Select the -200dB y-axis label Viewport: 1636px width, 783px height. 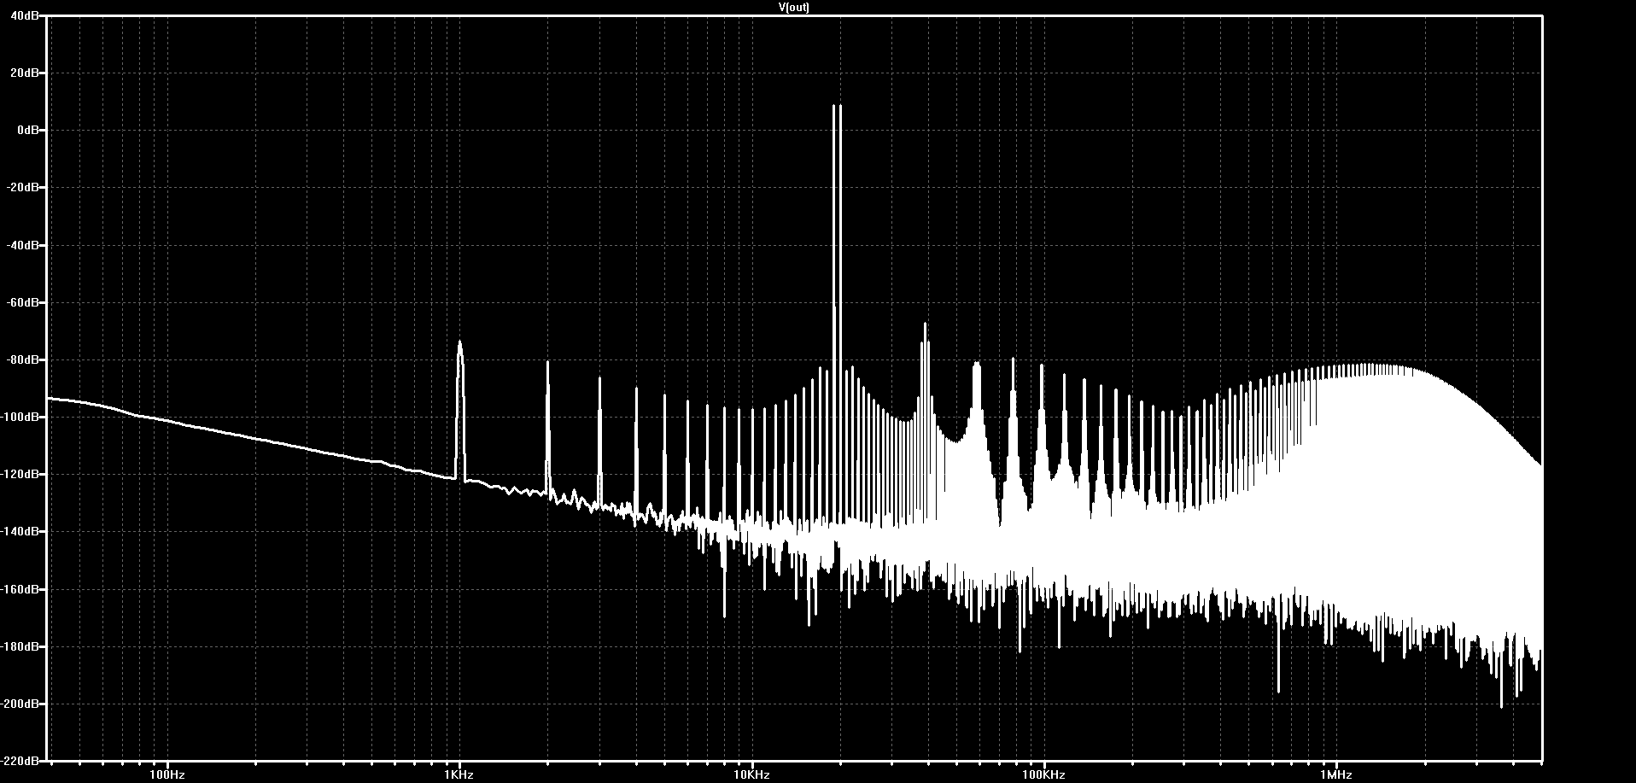click(21, 704)
